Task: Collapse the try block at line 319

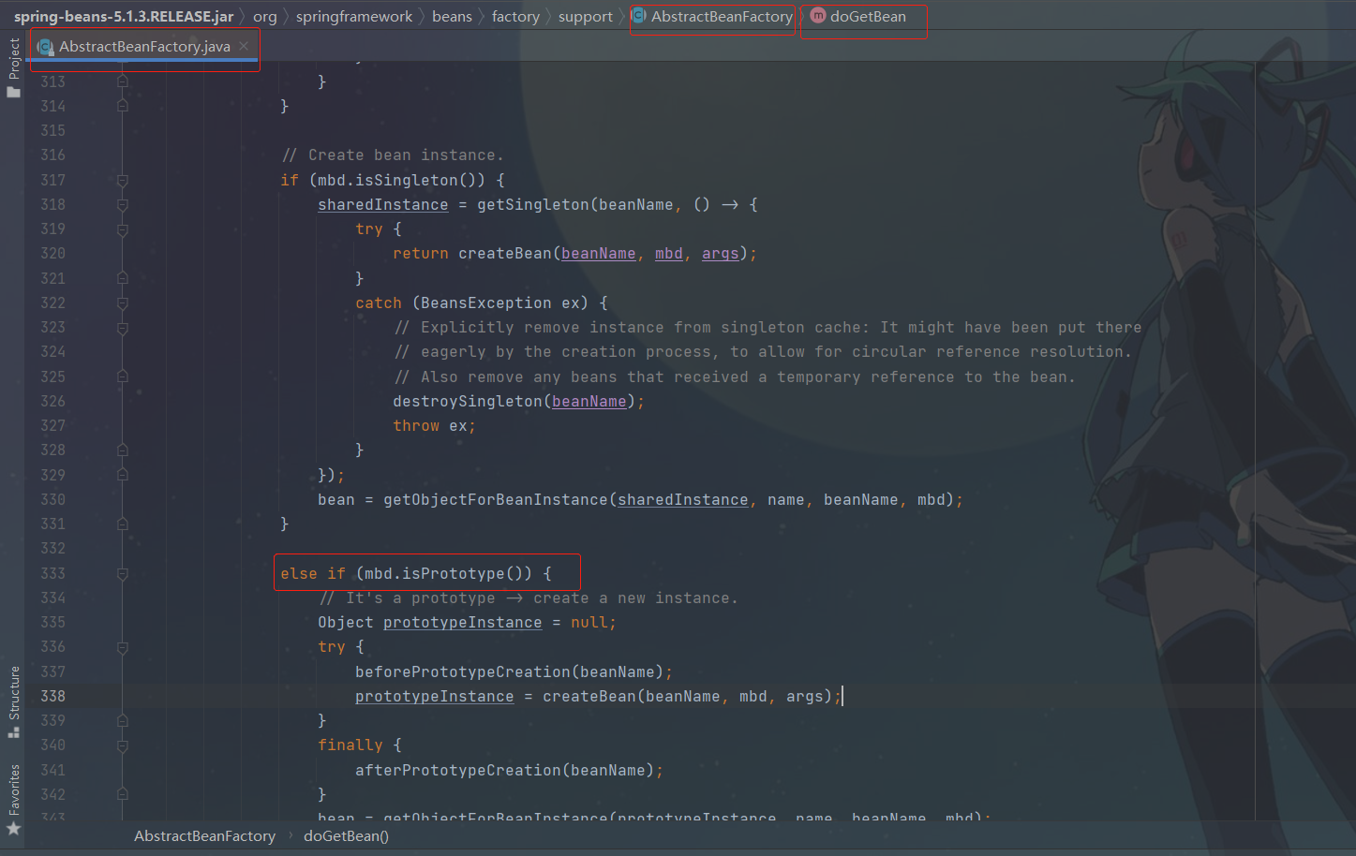Action: (x=123, y=229)
